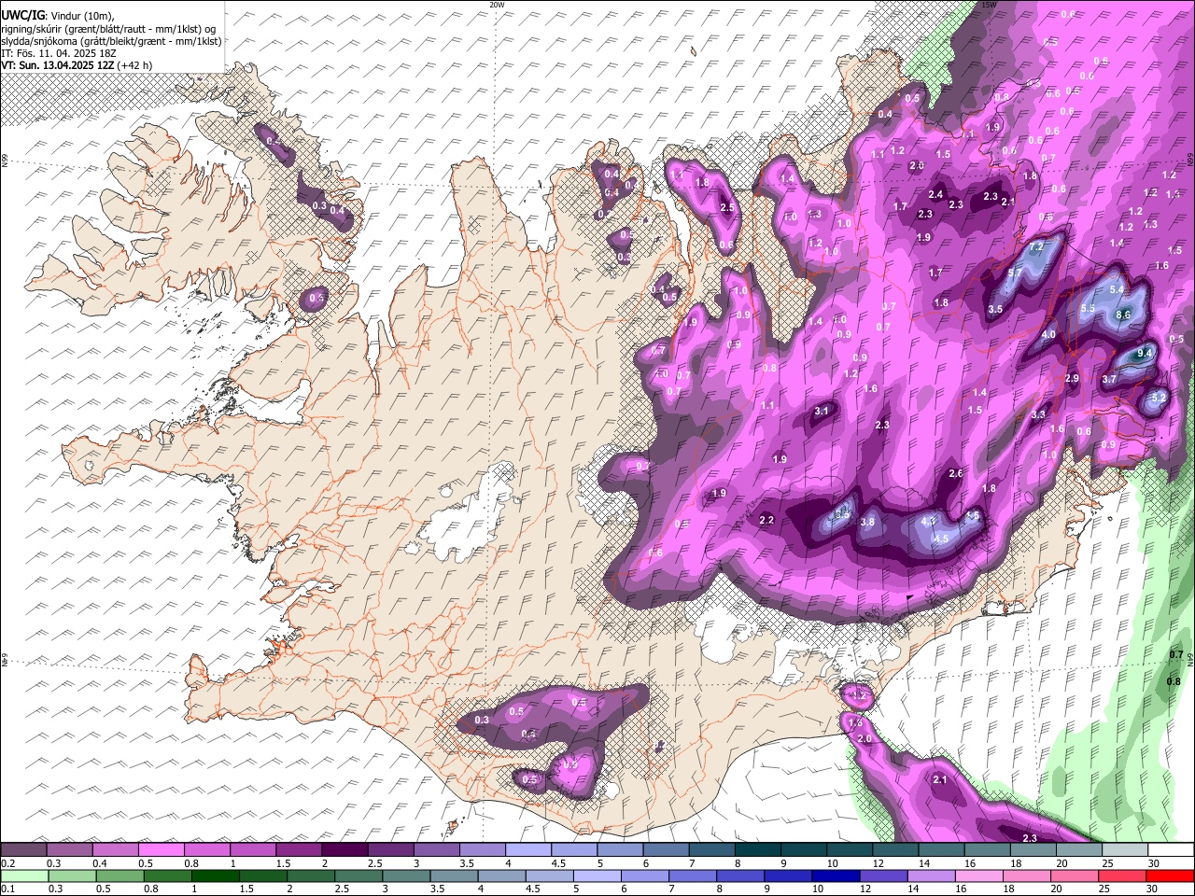
Task: Click the periwinkle swatch between 6 and 7, lower legend row
Action: click(x=644, y=876)
